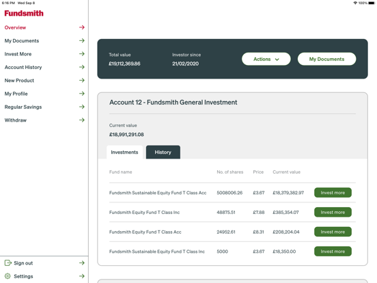Click the Wi-Fi status icon
The height and width of the screenshot is (283, 377).
pos(355,3)
